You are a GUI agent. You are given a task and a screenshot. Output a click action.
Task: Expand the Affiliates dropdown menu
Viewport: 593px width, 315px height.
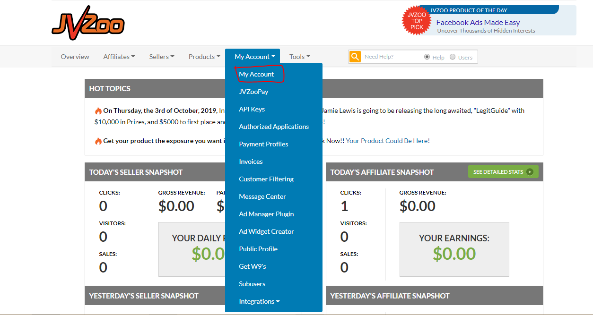(119, 57)
